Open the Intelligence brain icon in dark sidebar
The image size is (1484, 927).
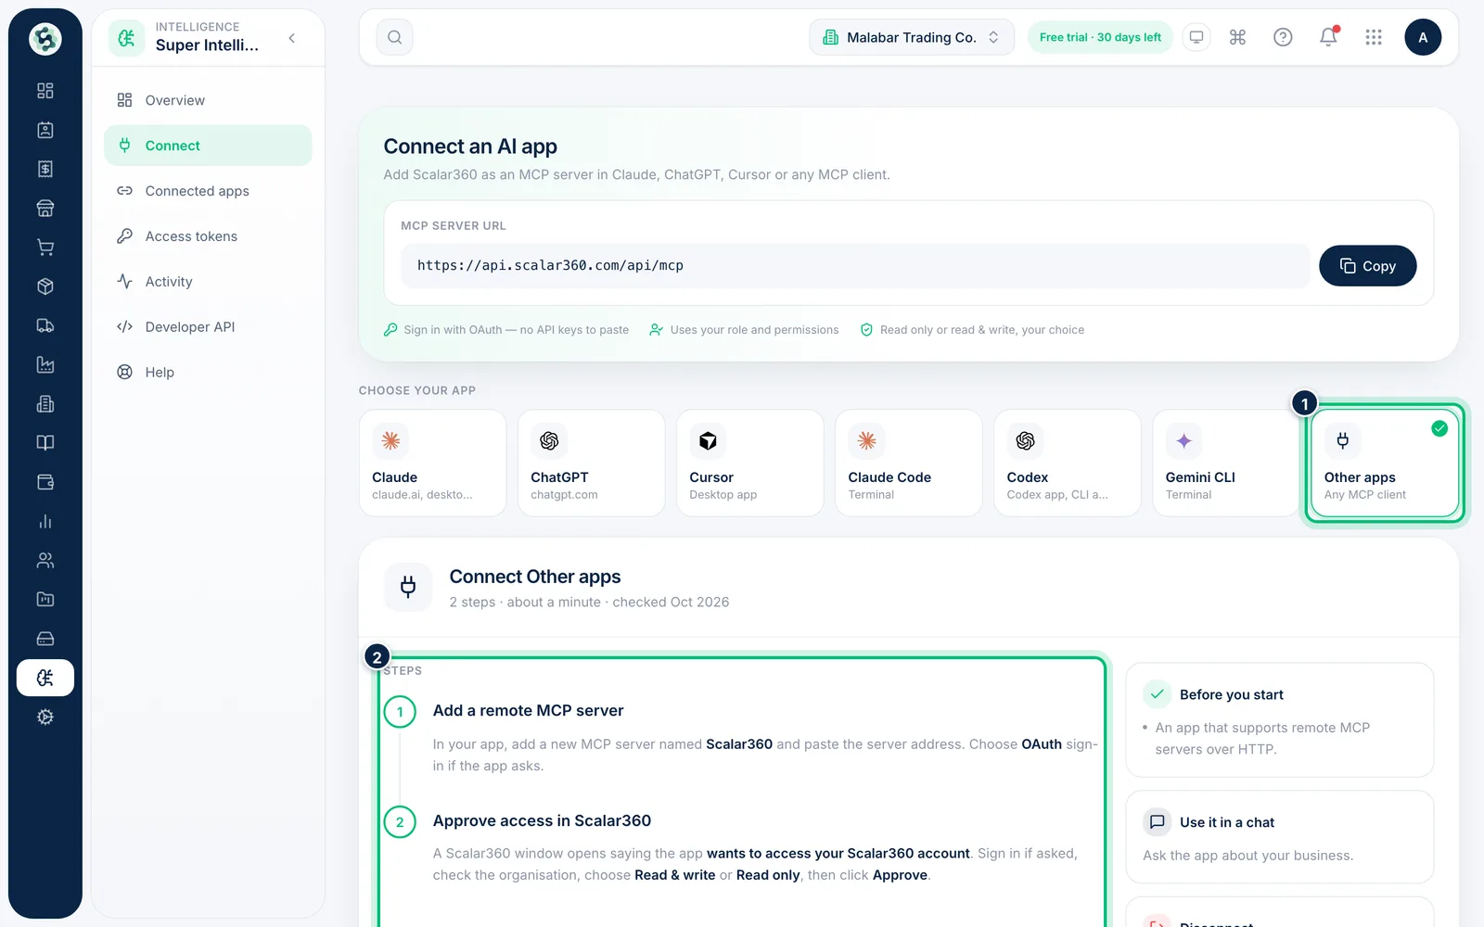coord(45,678)
